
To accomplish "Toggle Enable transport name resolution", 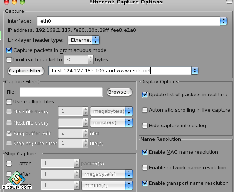I will (145, 183).
